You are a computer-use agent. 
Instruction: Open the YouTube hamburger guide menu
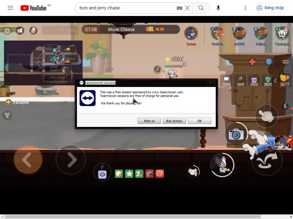point(10,8)
